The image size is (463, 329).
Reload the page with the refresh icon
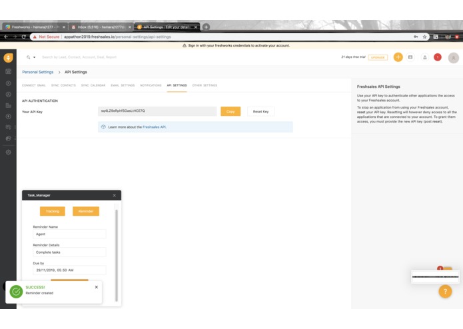click(x=23, y=37)
